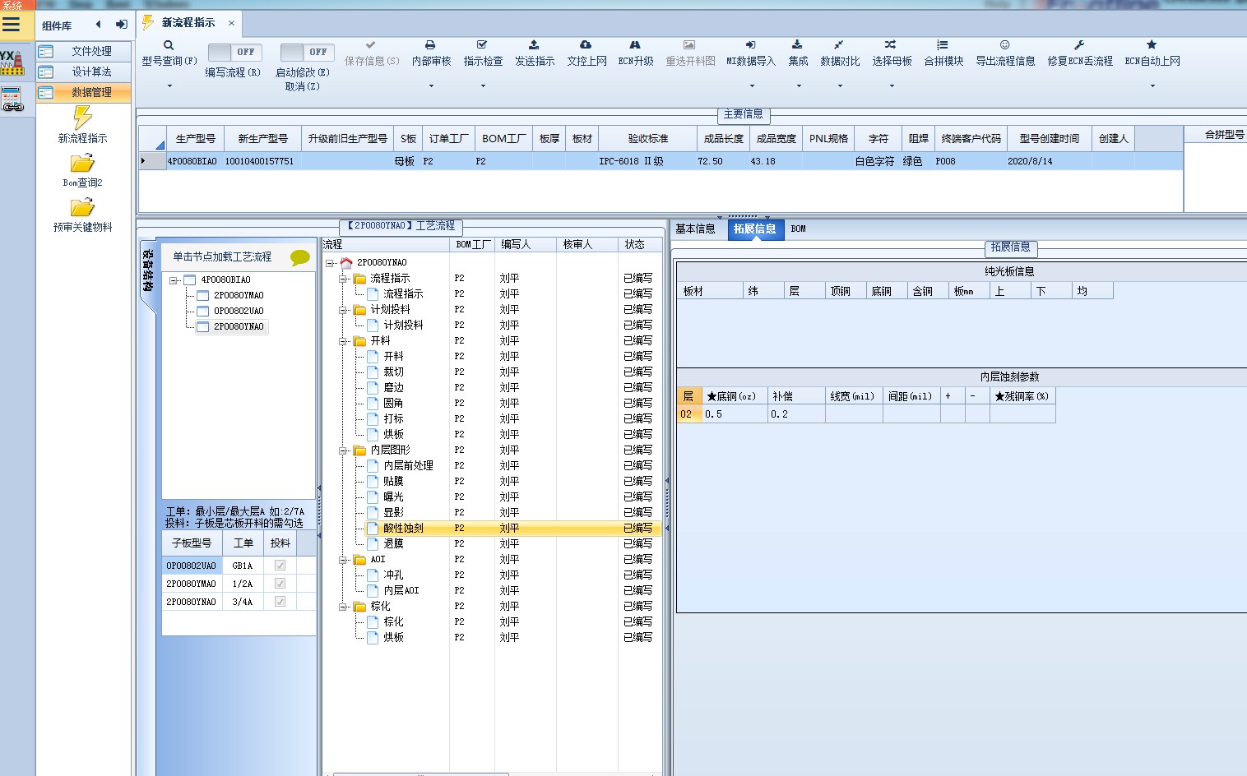
Task: Click MI数据导入 import icon
Action: [750, 45]
